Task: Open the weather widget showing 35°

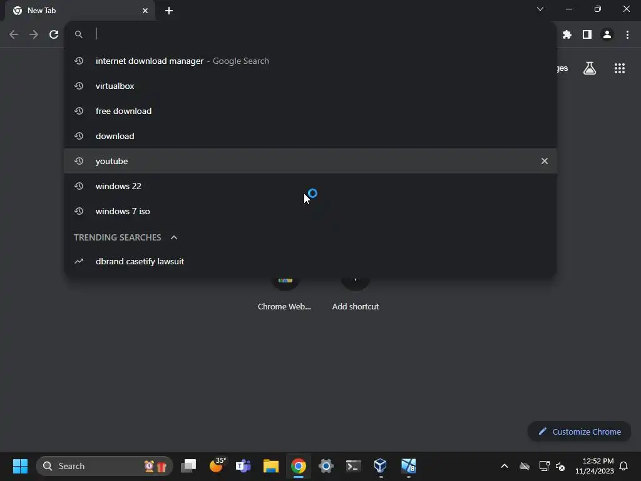Action: [x=217, y=466]
